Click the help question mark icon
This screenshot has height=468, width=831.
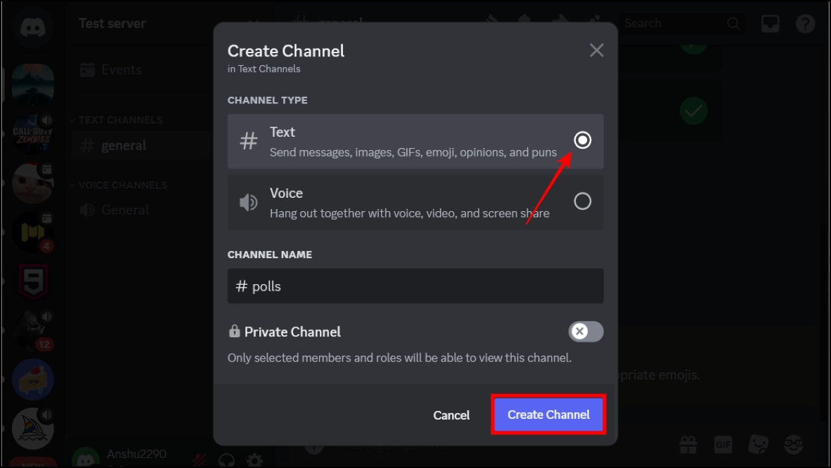[805, 24]
